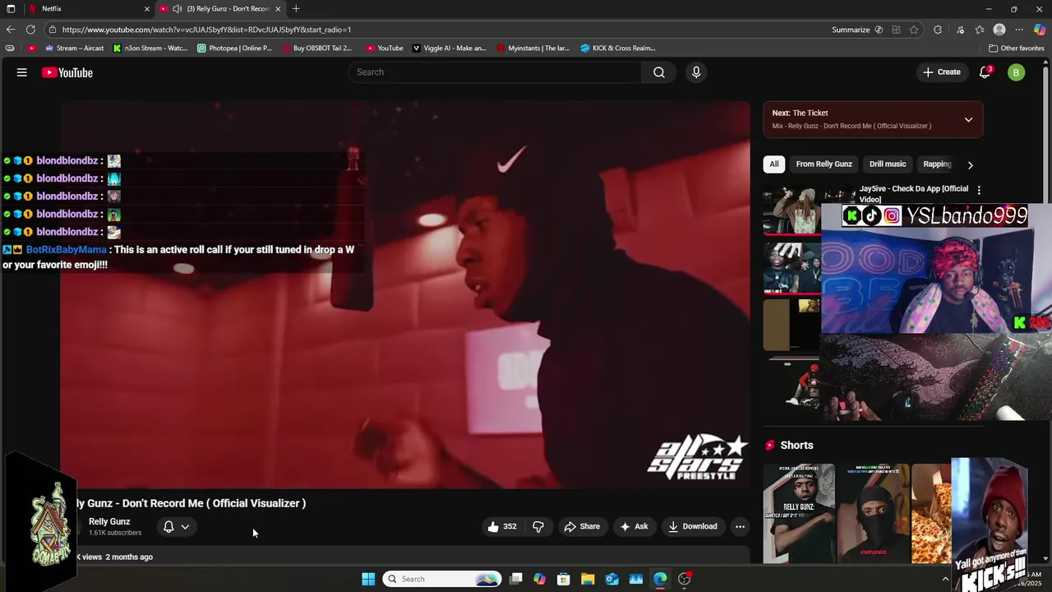This screenshot has height=592, width=1052.
Task: Open the masked man Shorts thumbnail
Action: coord(873,514)
